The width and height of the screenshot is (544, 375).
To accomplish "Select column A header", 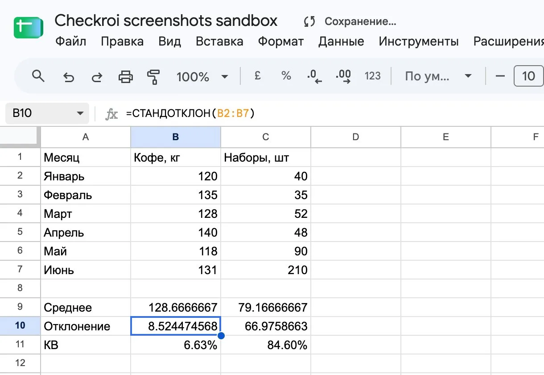I will (86, 137).
